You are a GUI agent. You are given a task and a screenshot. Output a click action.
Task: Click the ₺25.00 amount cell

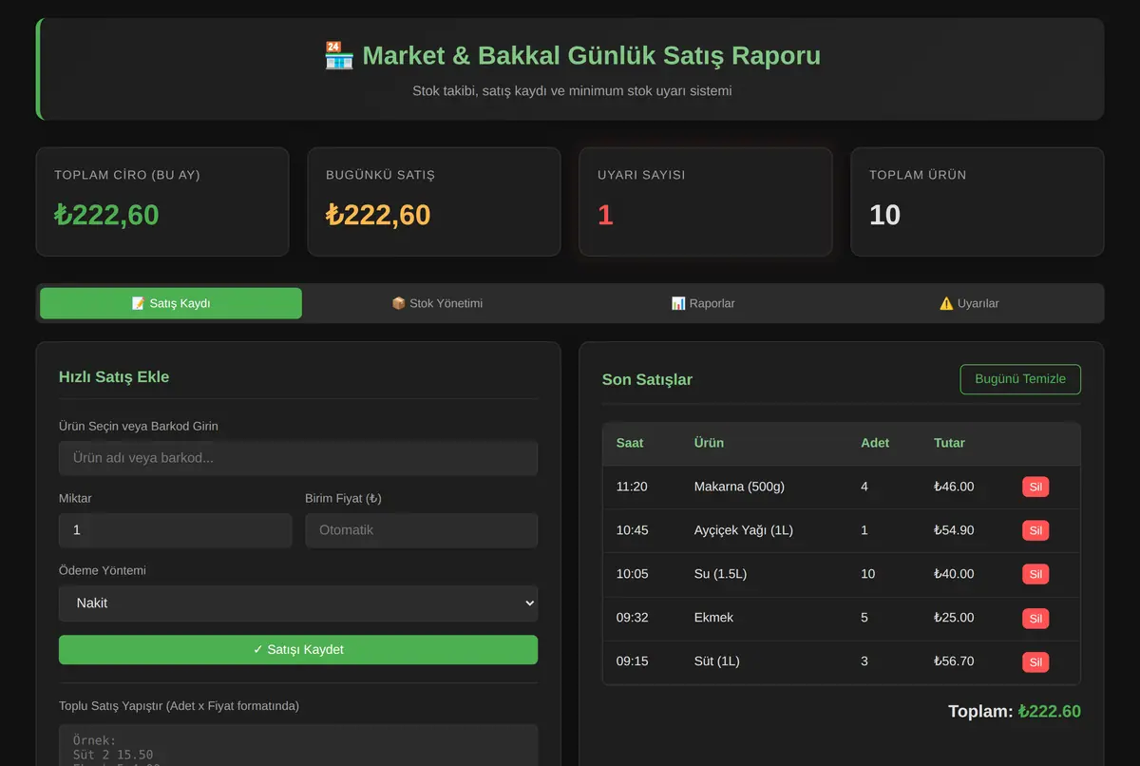point(954,618)
